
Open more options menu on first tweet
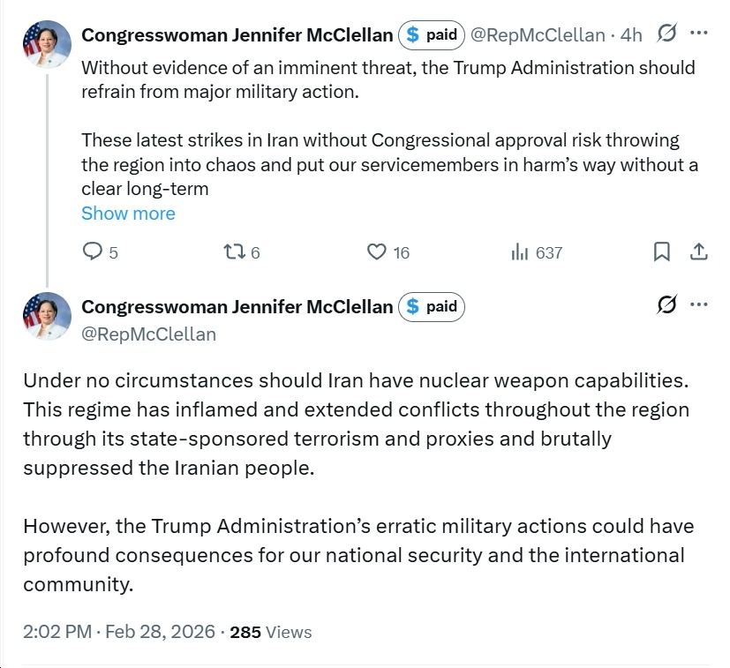(699, 34)
